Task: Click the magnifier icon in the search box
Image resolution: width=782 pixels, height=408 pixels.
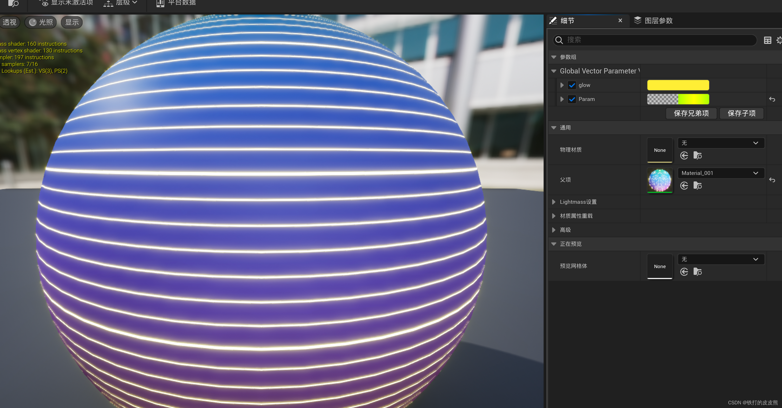Action: [x=559, y=40]
